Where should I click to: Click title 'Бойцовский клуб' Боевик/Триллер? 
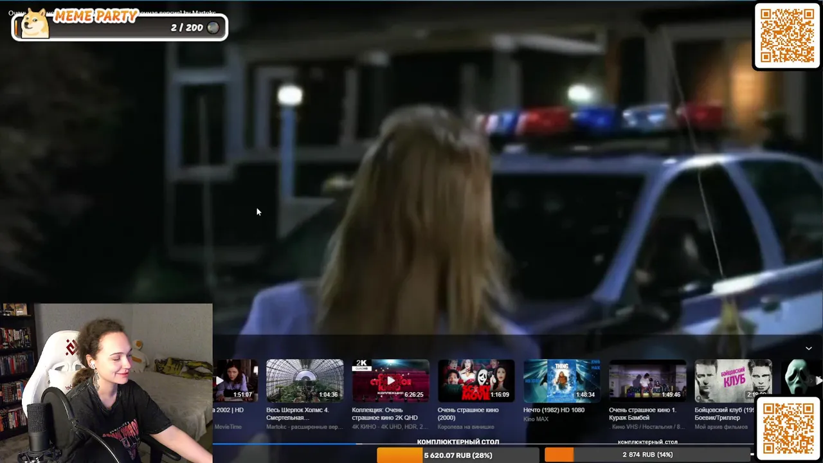pos(724,413)
